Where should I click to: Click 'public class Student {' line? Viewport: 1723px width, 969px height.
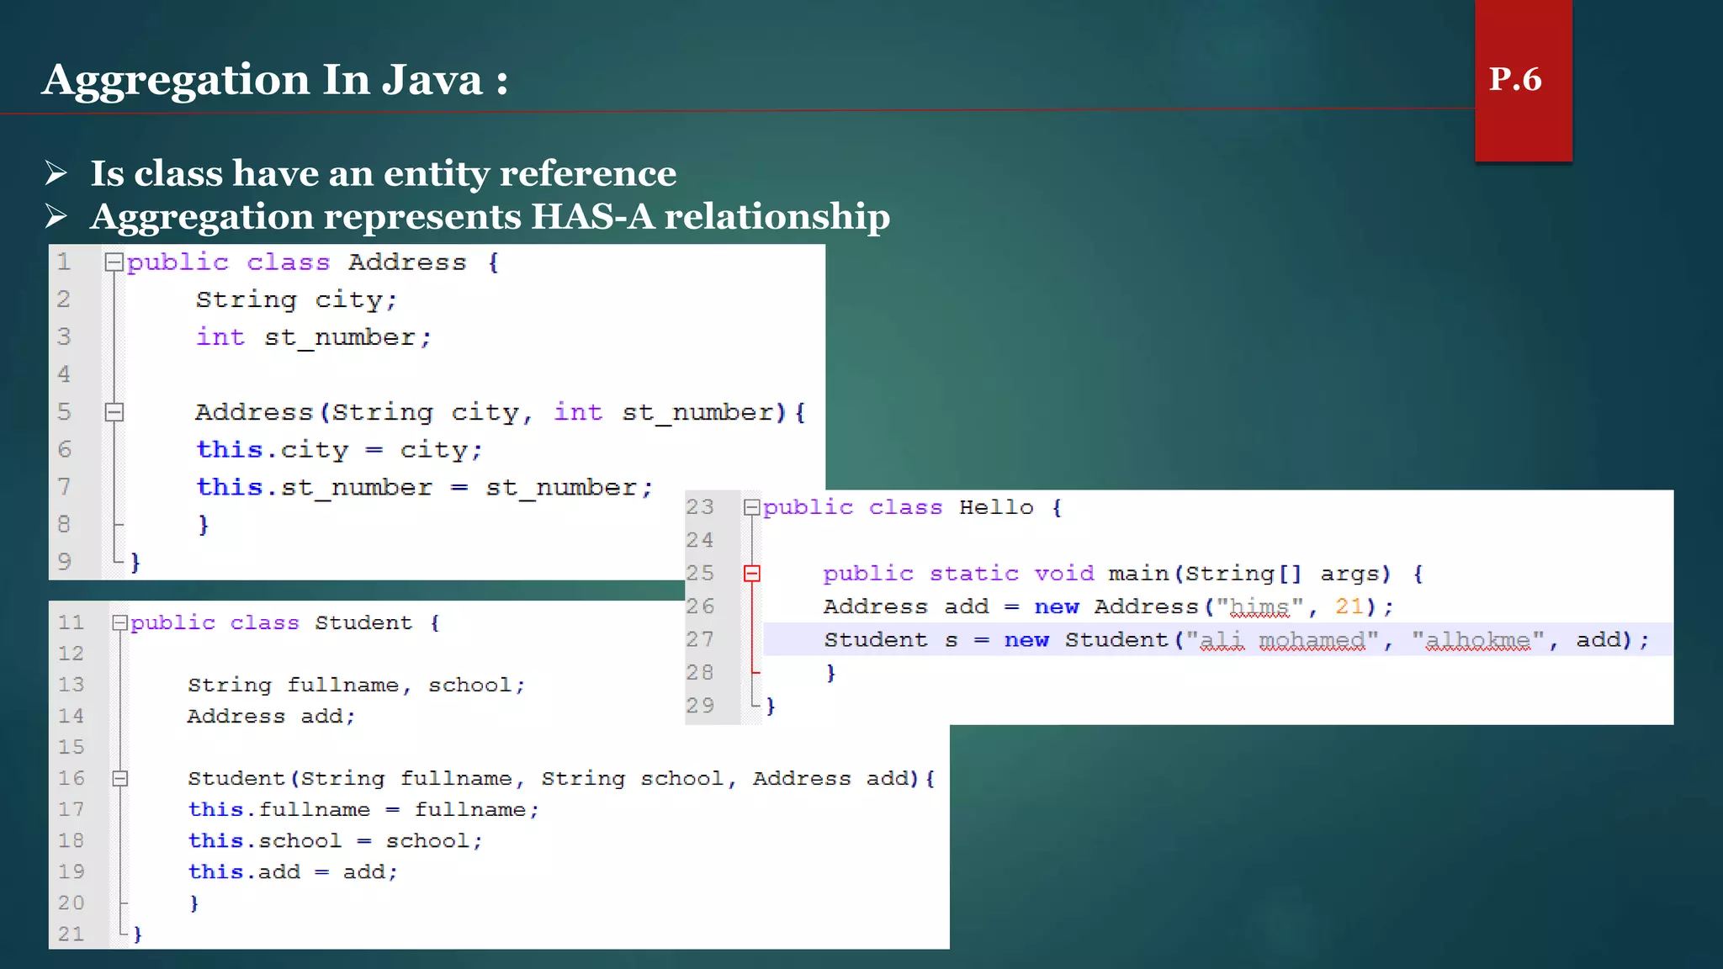click(285, 623)
